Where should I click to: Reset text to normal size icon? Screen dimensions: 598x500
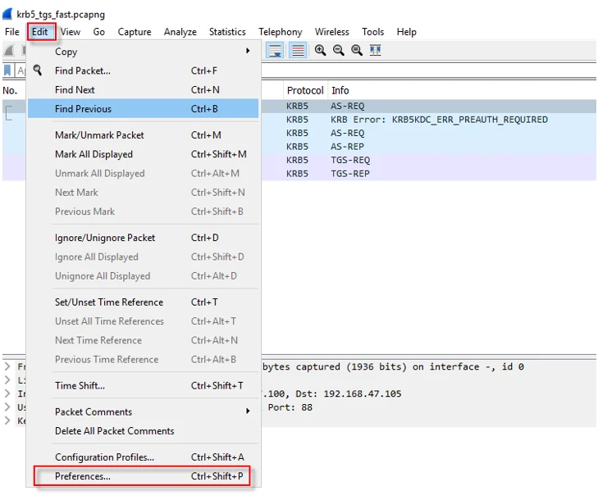click(357, 51)
